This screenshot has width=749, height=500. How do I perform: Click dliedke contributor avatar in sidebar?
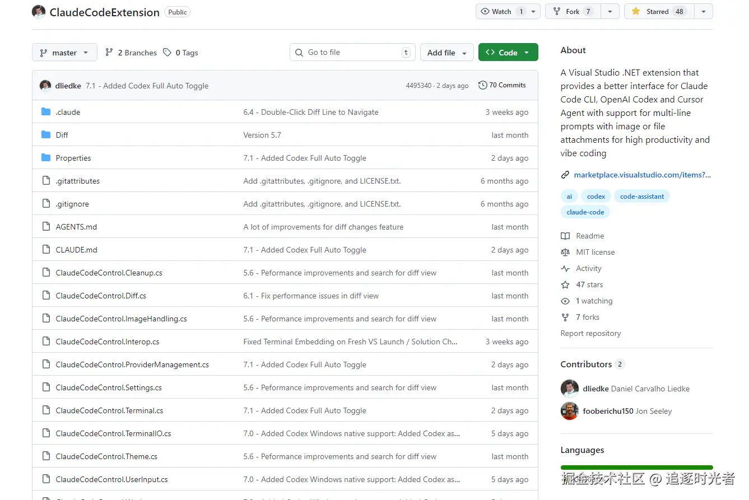[x=570, y=389]
